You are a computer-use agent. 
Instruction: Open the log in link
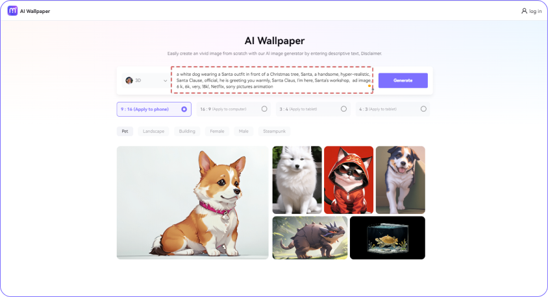(x=535, y=11)
